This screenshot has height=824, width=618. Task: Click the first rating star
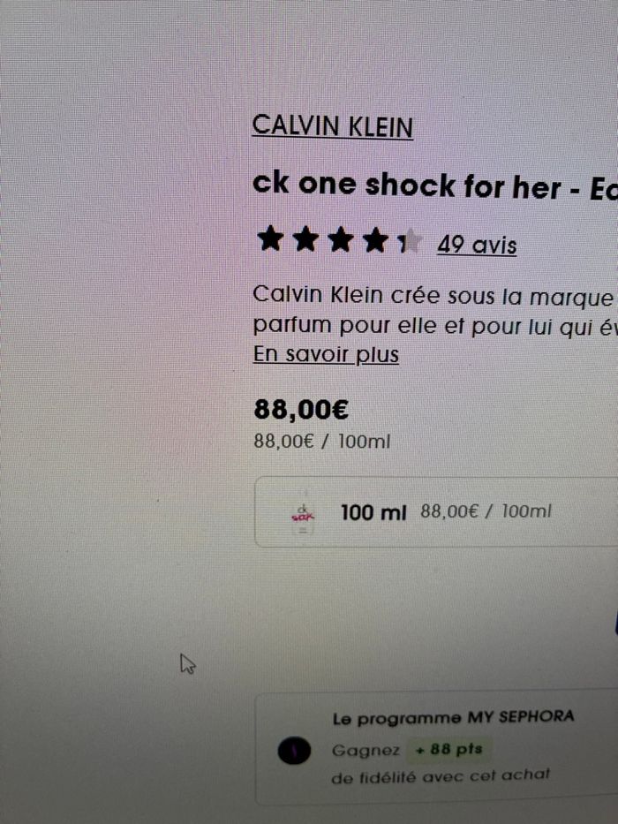point(271,239)
